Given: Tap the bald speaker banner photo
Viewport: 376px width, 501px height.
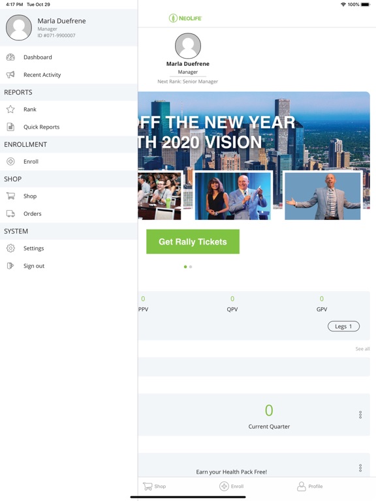Looking at the screenshot, I should pos(322,196).
